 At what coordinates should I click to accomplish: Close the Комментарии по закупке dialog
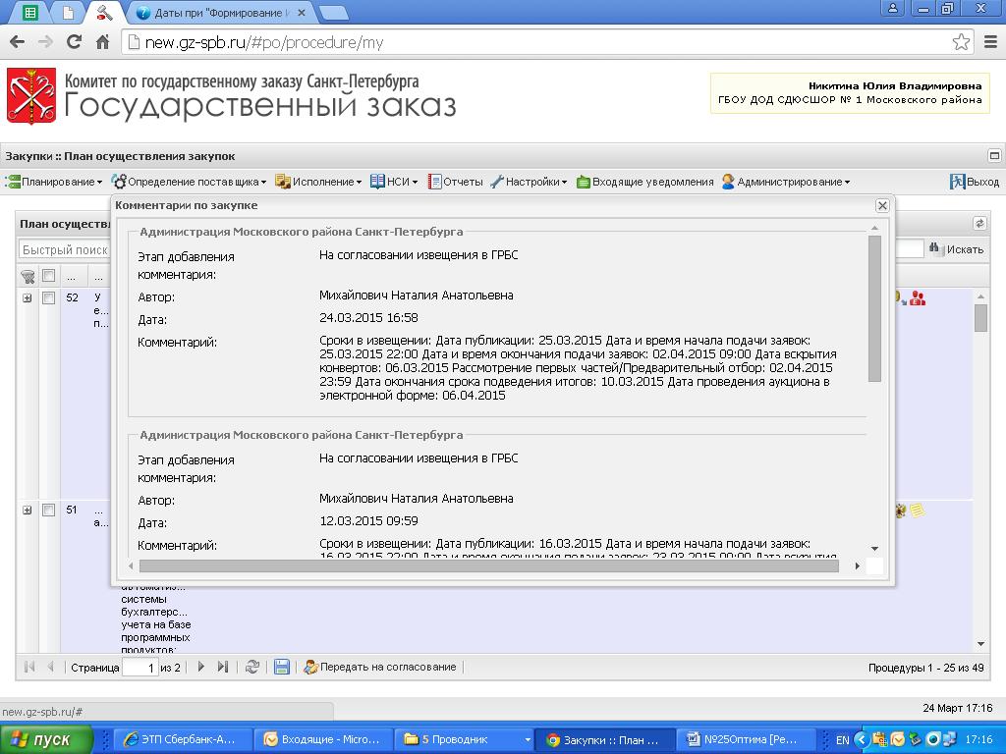pos(882,205)
